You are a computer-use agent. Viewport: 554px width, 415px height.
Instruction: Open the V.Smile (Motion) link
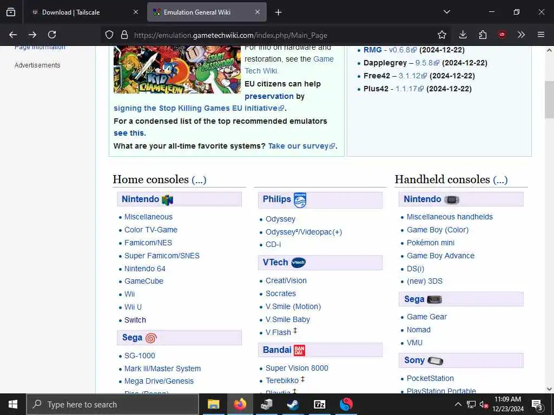[x=293, y=307]
